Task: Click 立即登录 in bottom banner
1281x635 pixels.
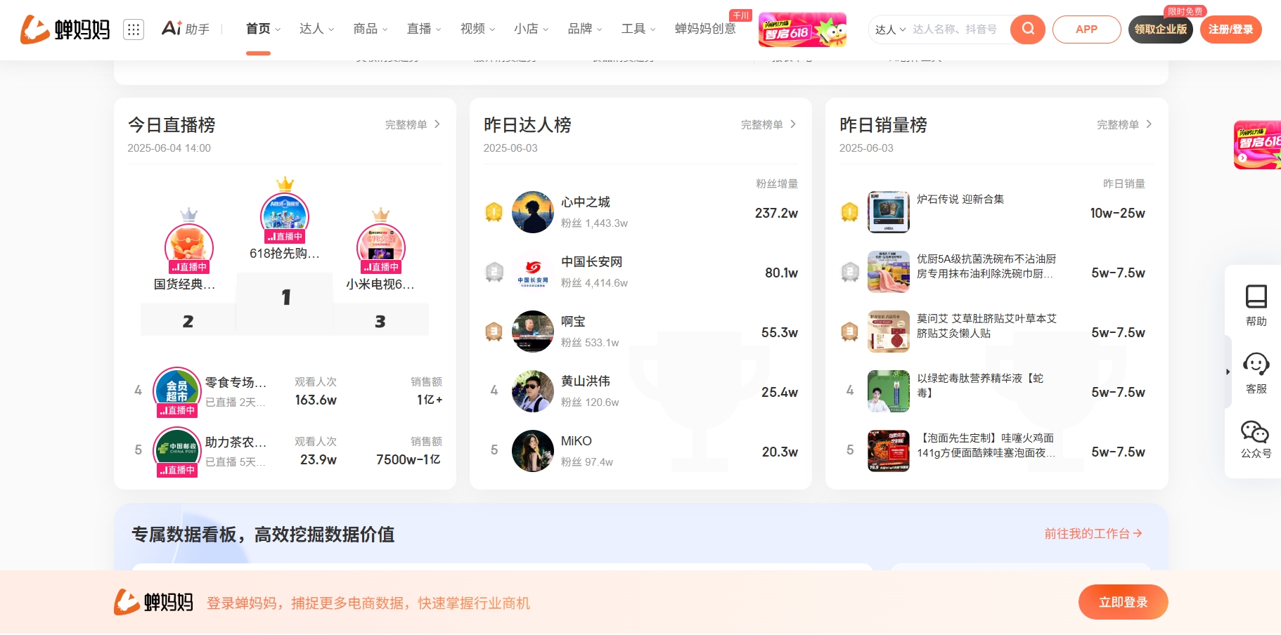Action: (1123, 602)
